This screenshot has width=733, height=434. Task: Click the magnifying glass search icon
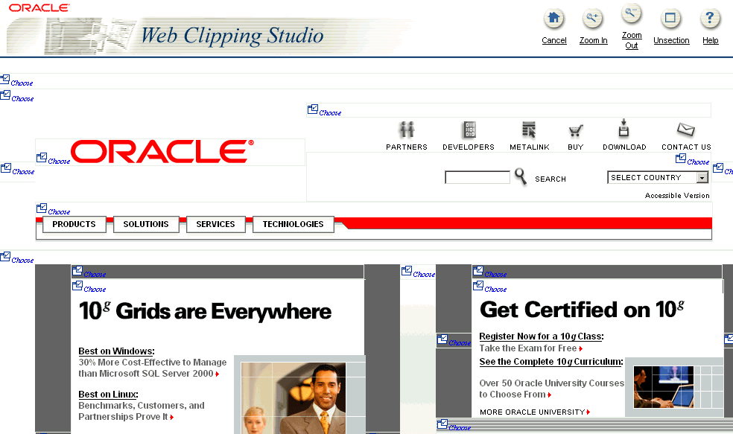click(x=520, y=176)
